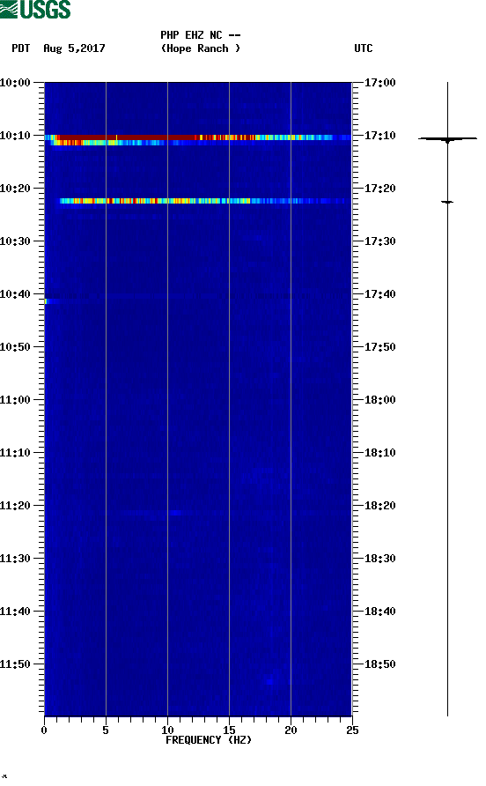
Task: Click the '10:40' PDT time label
Action: tap(15, 294)
